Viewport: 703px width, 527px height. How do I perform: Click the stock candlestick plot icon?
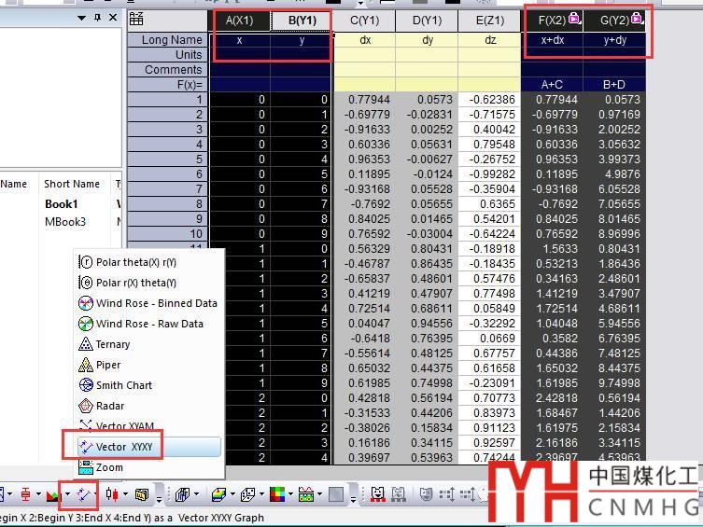pyautogui.click(x=111, y=494)
